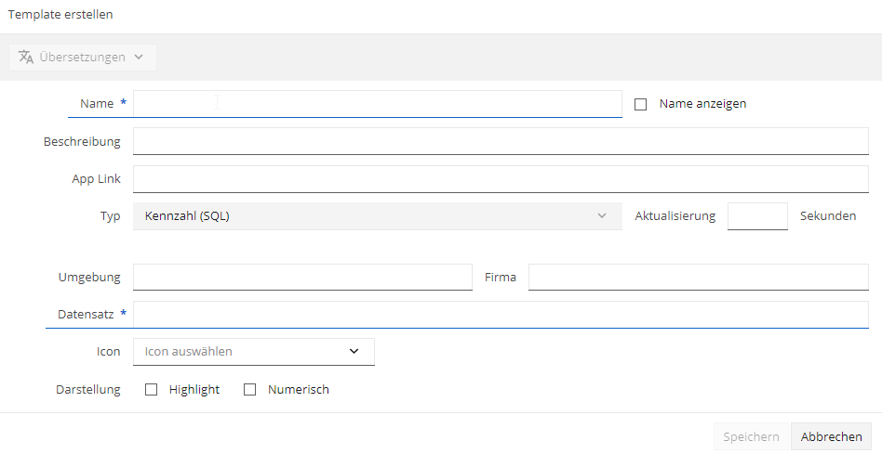Image resolution: width=882 pixels, height=454 pixels.
Task: Click the Speichern button
Action: point(751,436)
